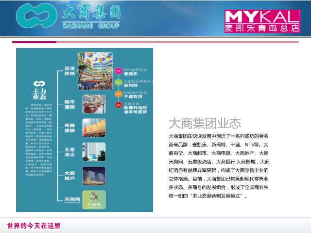Image resolution: width=311 pixels, height=233 pixels.
Task: Open the hotel tower photo beside 五星酒店
Action: tap(94, 152)
